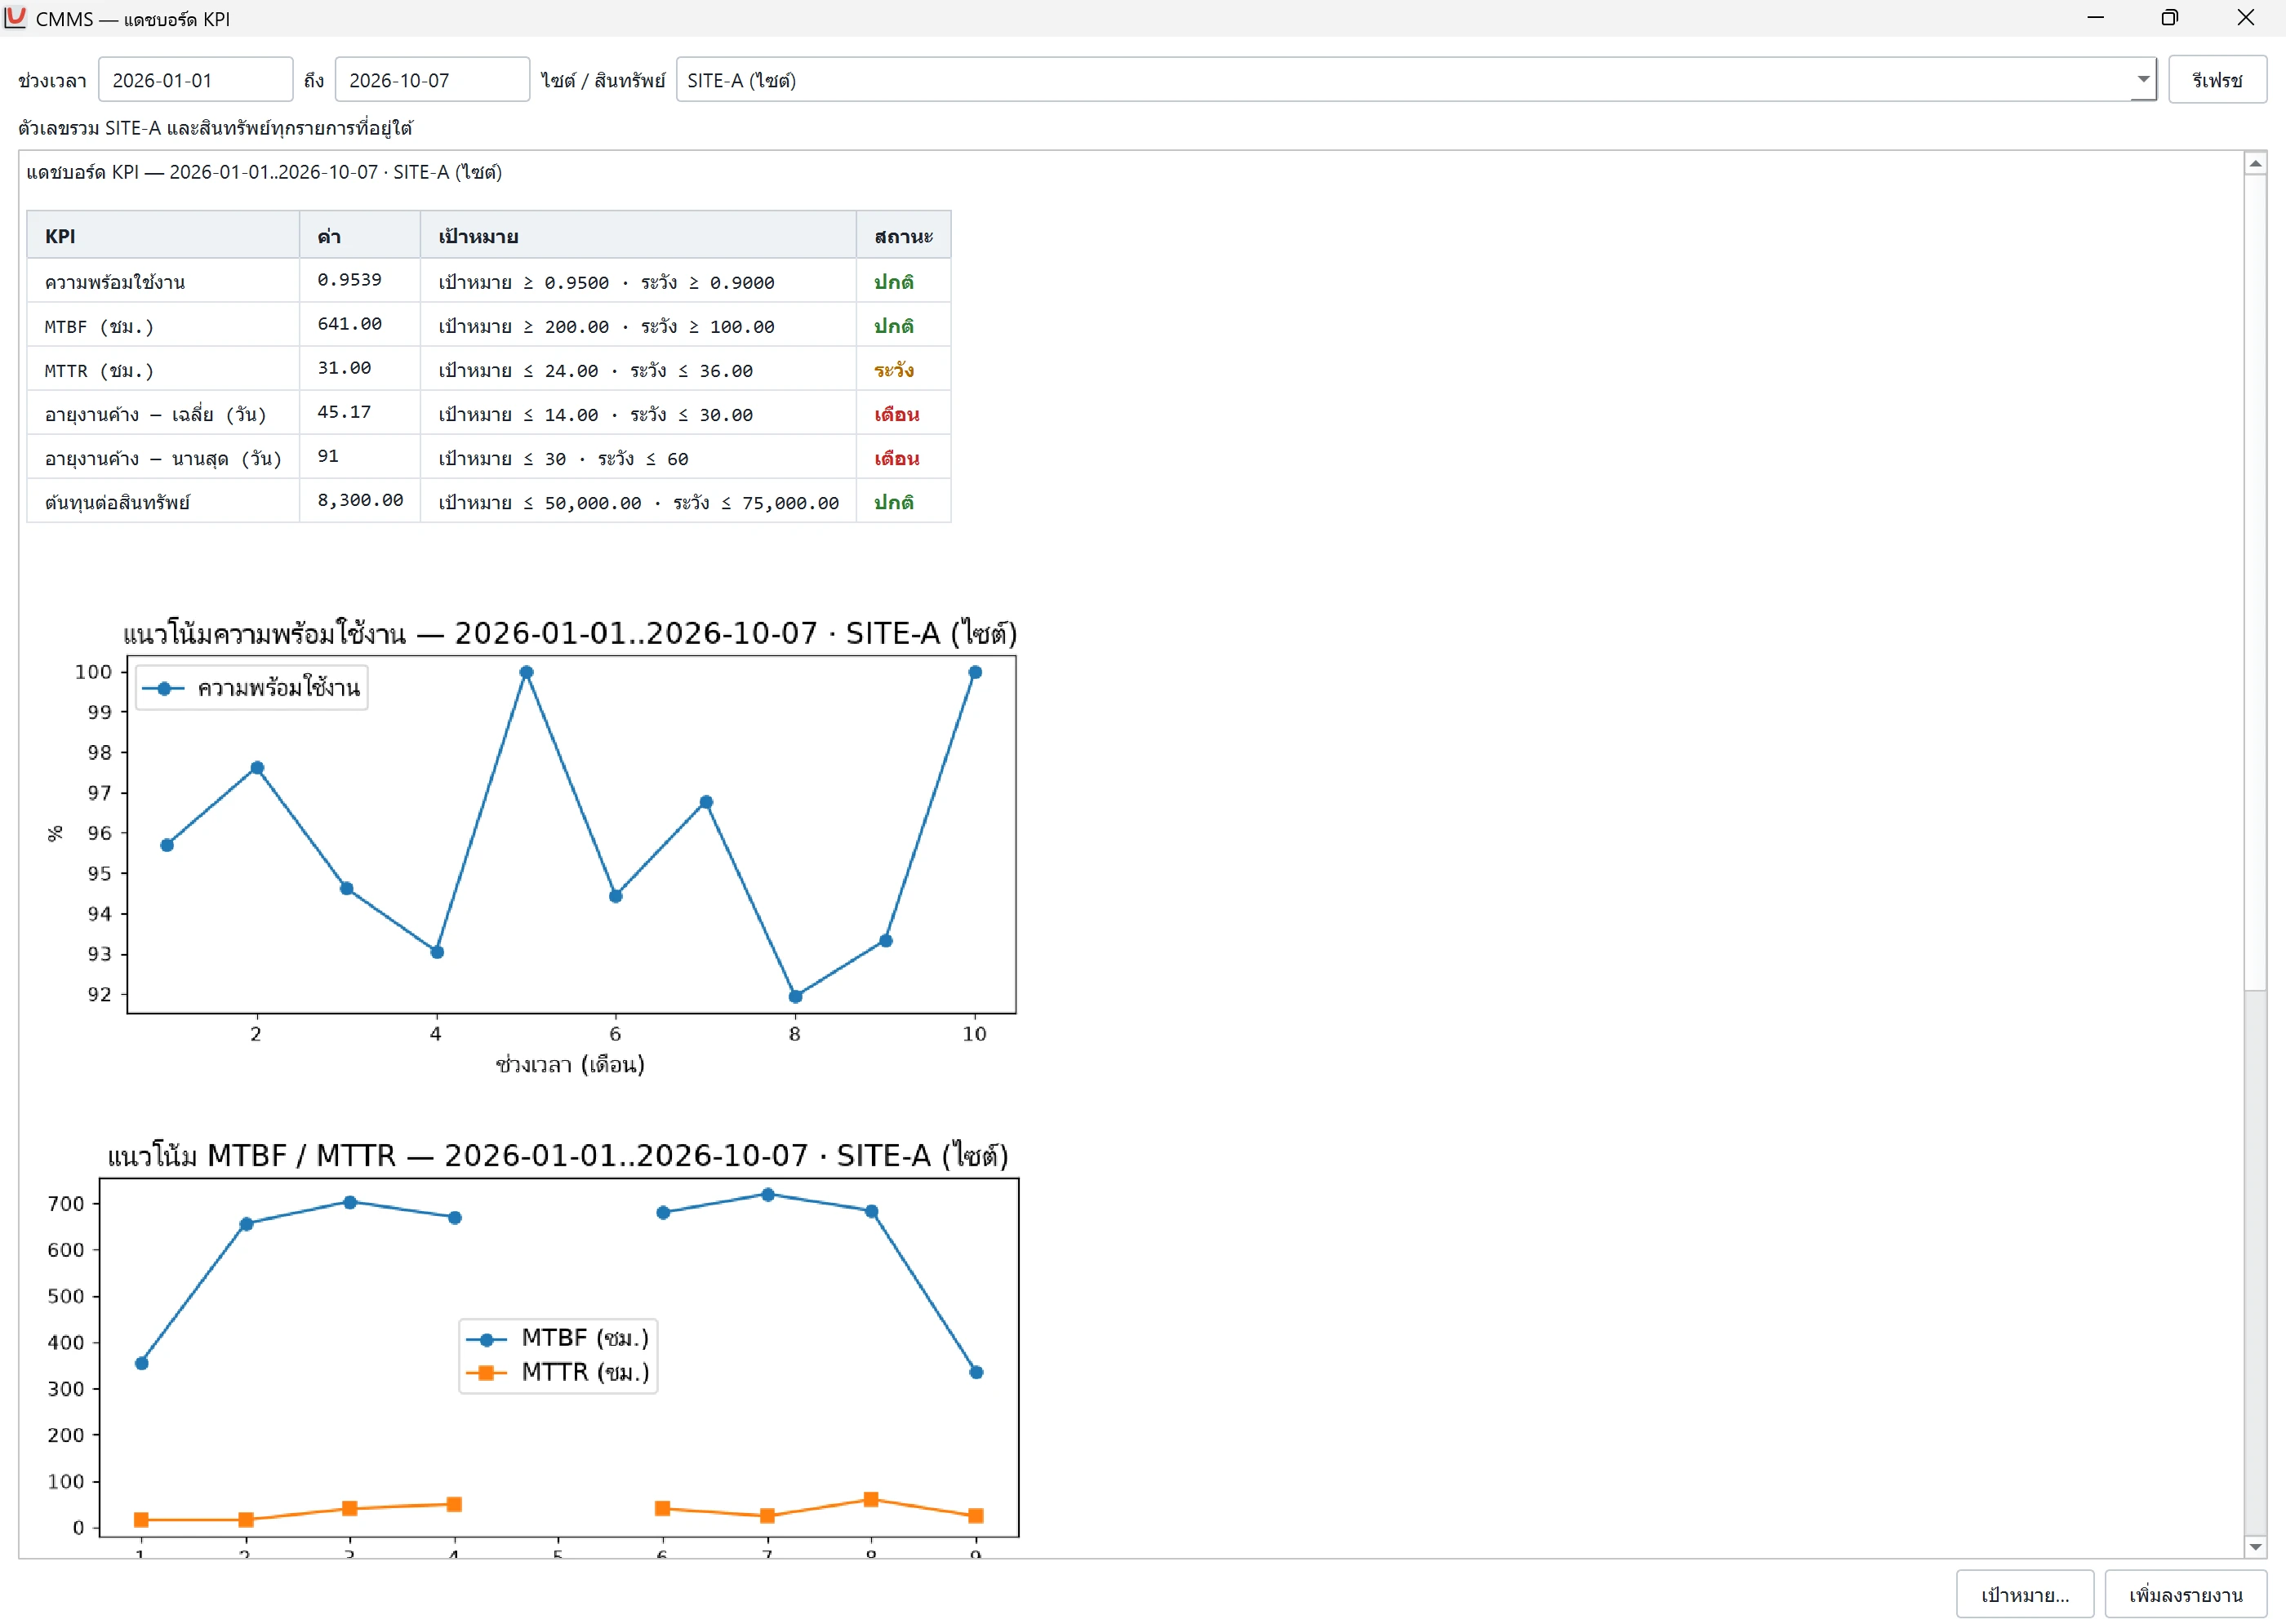Click the MTTR (ชม.) legend entry
Viewport: 2286px width, 1624px height.
point(558,1372)
